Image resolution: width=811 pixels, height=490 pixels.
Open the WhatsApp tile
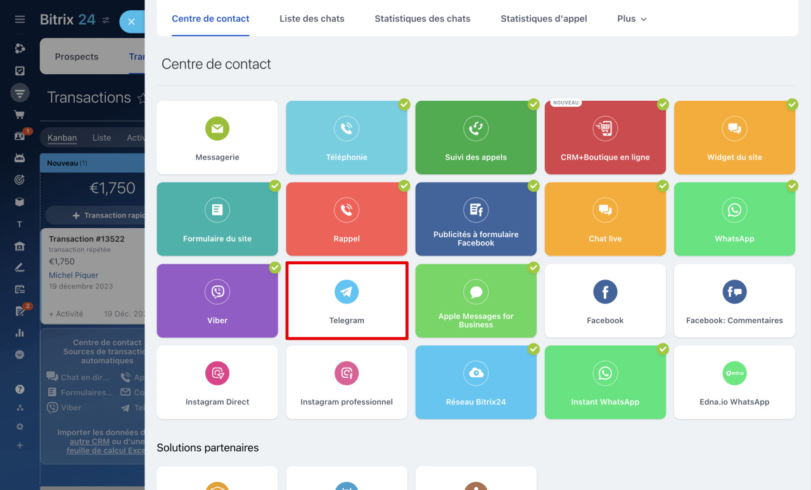pyautogui.click(x=734, y=219)
